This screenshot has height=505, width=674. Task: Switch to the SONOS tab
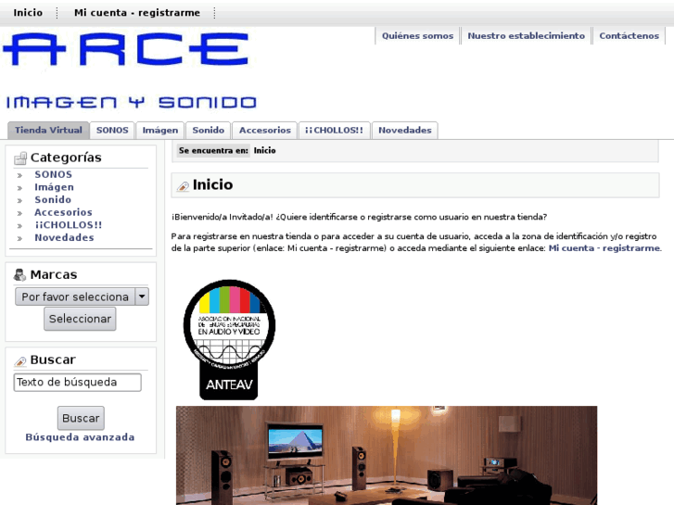[x=112, y=131]
